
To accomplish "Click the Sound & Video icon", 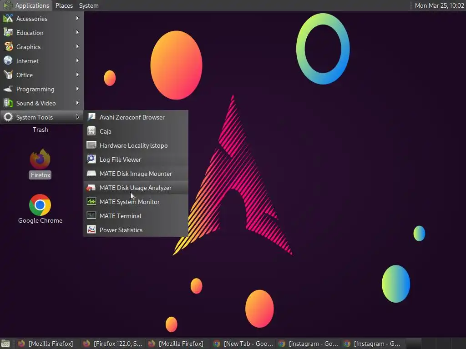I will 8,103.
